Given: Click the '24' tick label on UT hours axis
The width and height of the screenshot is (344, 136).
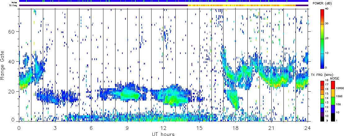Looking at the screenshot, I should pos(308,128).
